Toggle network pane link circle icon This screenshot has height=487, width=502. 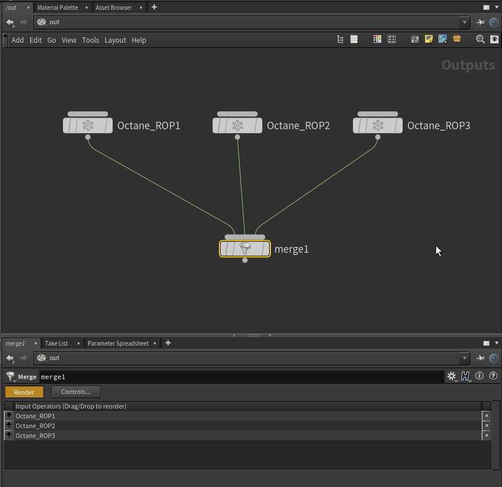[x=494, y=23]
